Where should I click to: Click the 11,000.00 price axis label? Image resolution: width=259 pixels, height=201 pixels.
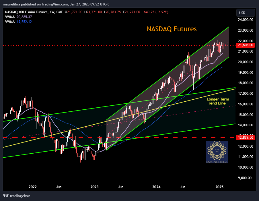[246, 156]
